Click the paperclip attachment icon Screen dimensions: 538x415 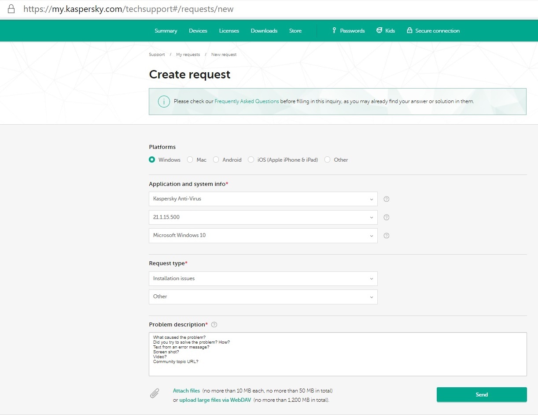click(155, 393)
